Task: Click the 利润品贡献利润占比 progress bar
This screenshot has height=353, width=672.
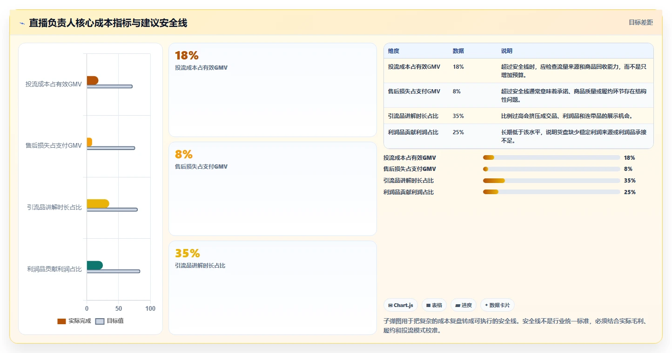Action: pos(551,192)
